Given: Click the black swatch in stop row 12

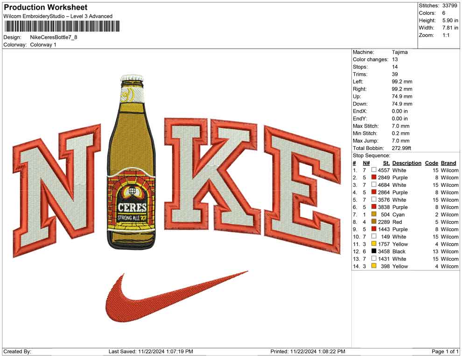Looking at the screenshot, I should pos(374,251).
